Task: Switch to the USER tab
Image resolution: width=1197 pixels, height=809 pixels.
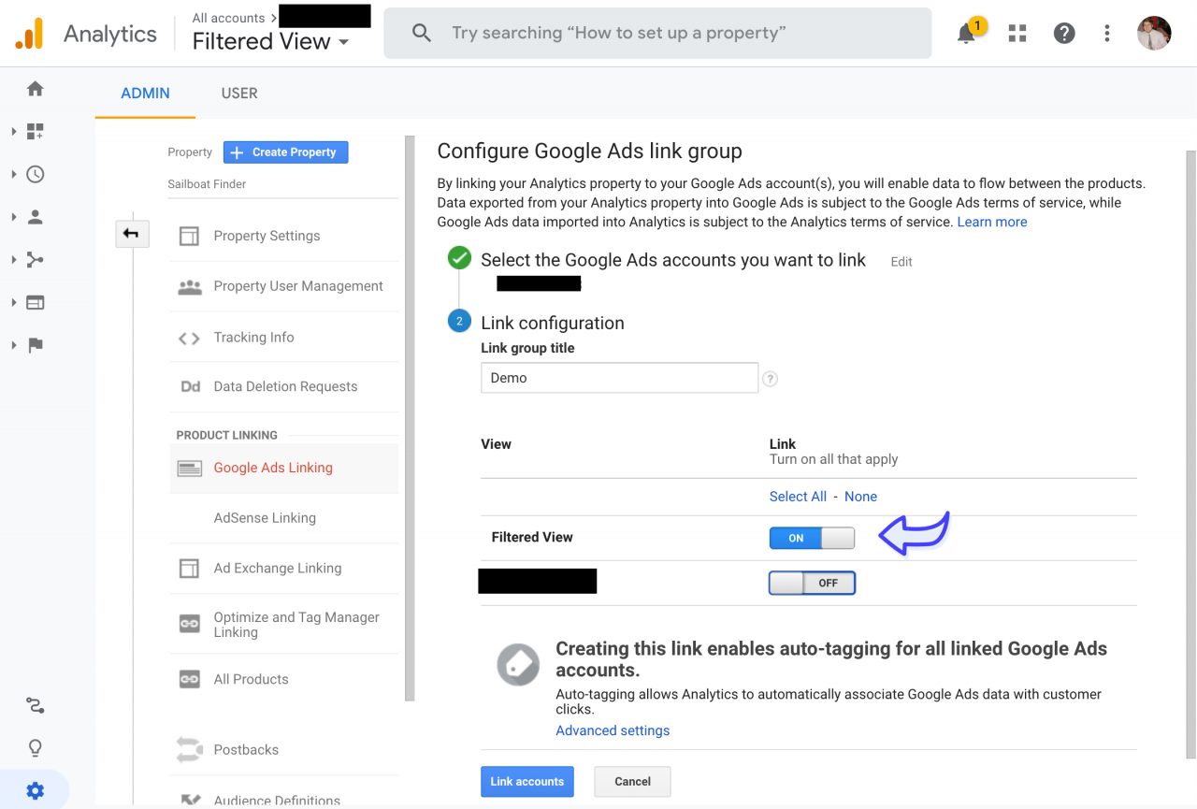Action: [238, 94]
